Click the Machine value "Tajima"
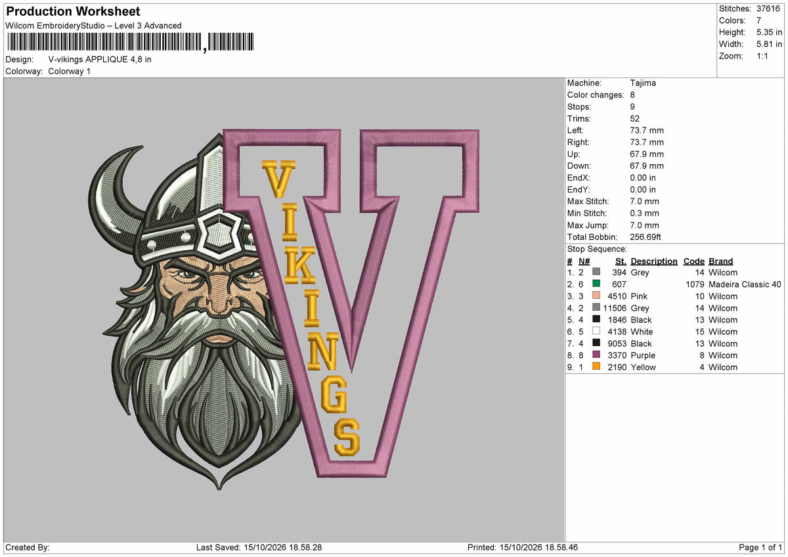The image size is (788, 557). pos(643,83)
